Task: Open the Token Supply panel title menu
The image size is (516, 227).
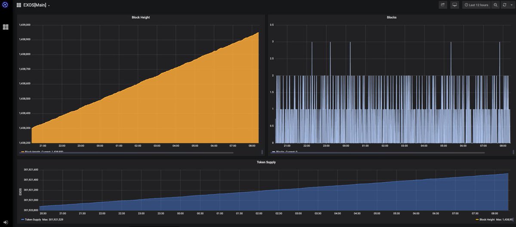Action: coord(266,162)
